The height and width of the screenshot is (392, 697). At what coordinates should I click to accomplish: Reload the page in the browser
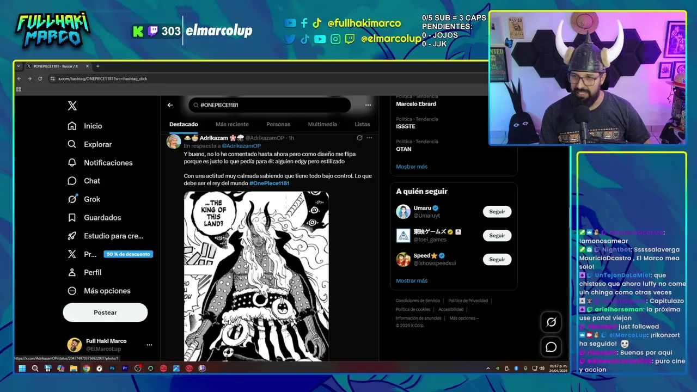[x=40, y=78]
